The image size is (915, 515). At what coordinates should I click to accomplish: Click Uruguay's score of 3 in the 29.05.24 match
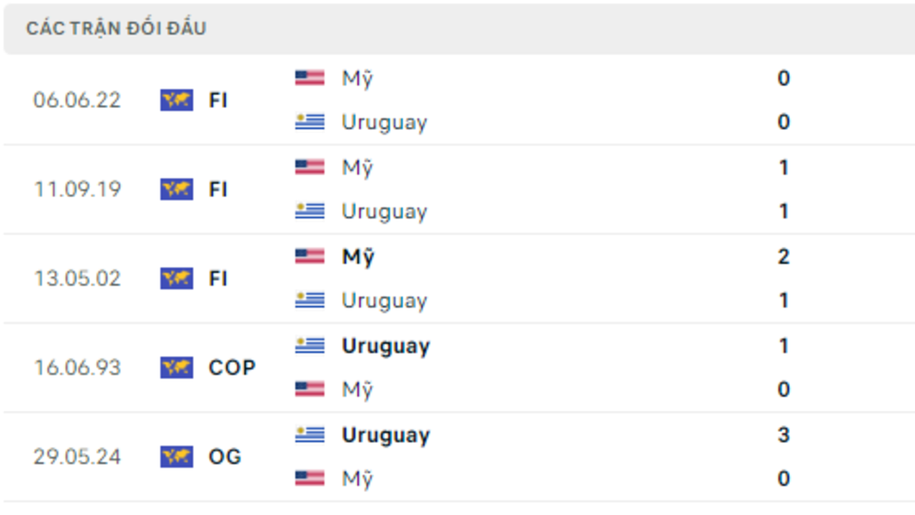(x=784, y=434)
